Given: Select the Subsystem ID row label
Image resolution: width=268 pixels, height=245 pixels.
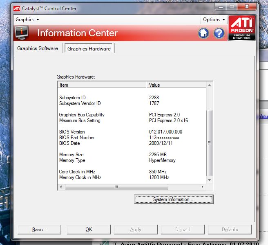Looking at the screenshot, I should click(x=72, y=98).
